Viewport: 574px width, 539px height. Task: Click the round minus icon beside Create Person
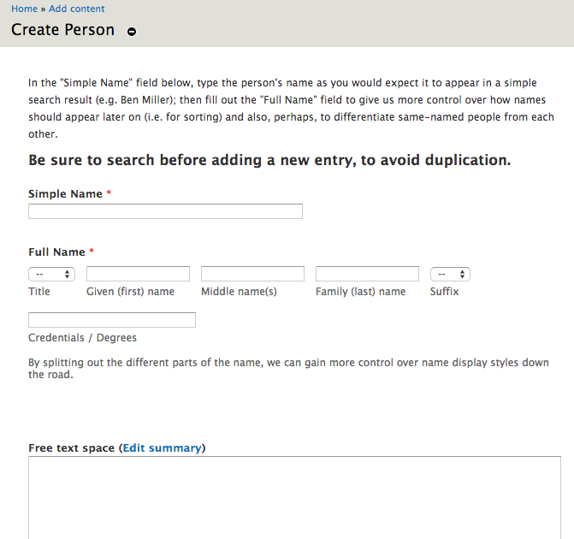click(132, 32)
